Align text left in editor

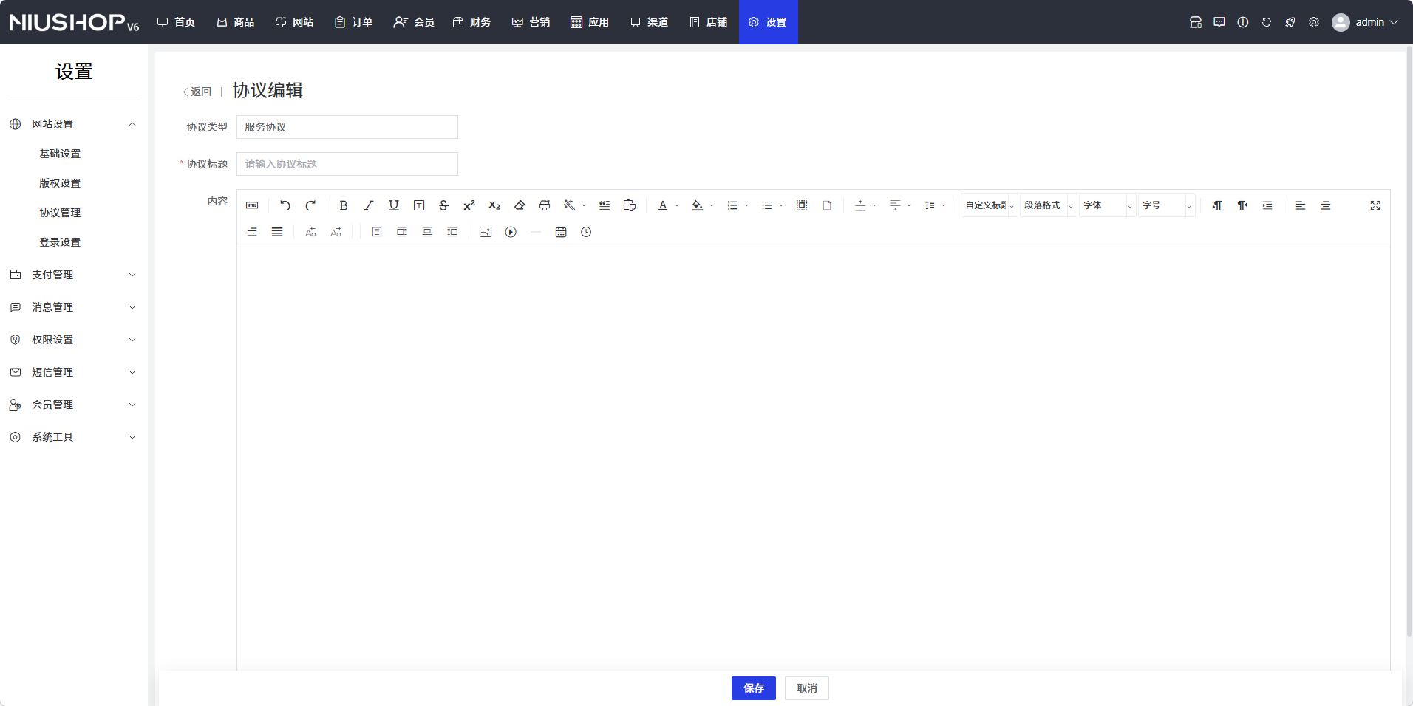(1301, 205)
